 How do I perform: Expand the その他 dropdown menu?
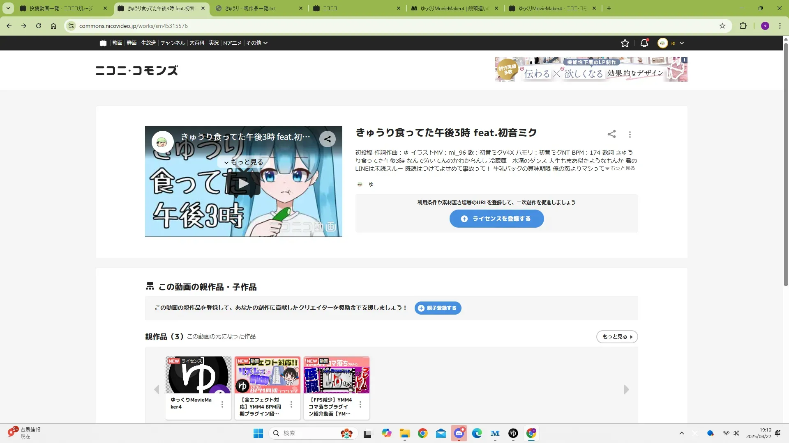(x=257, y=43)
